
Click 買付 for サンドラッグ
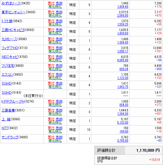(x=51, y=137)
